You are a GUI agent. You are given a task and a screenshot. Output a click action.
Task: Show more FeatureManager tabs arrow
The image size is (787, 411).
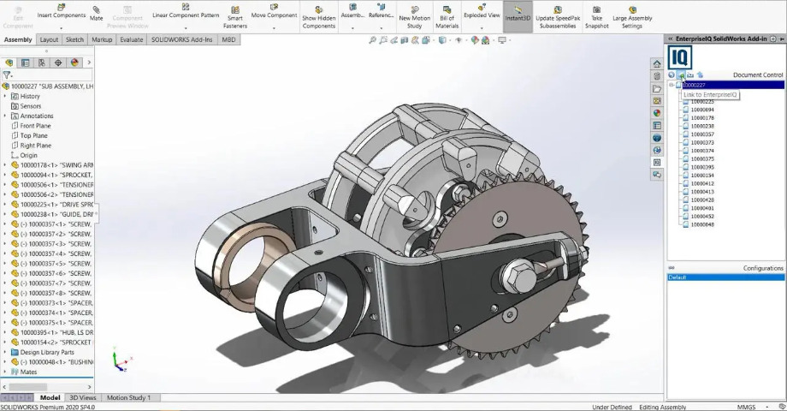tap(89, 63)
